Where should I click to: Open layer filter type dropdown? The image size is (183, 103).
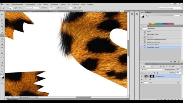pos(146,66)
